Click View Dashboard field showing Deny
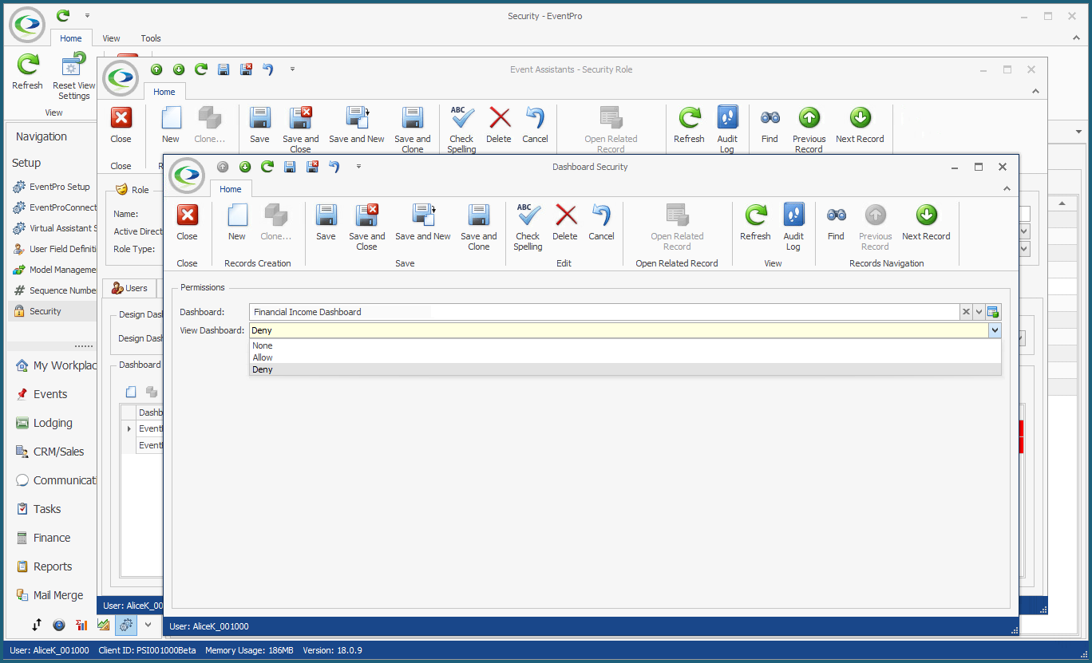Screen dimensions: 1092x663 pos(619,330)
